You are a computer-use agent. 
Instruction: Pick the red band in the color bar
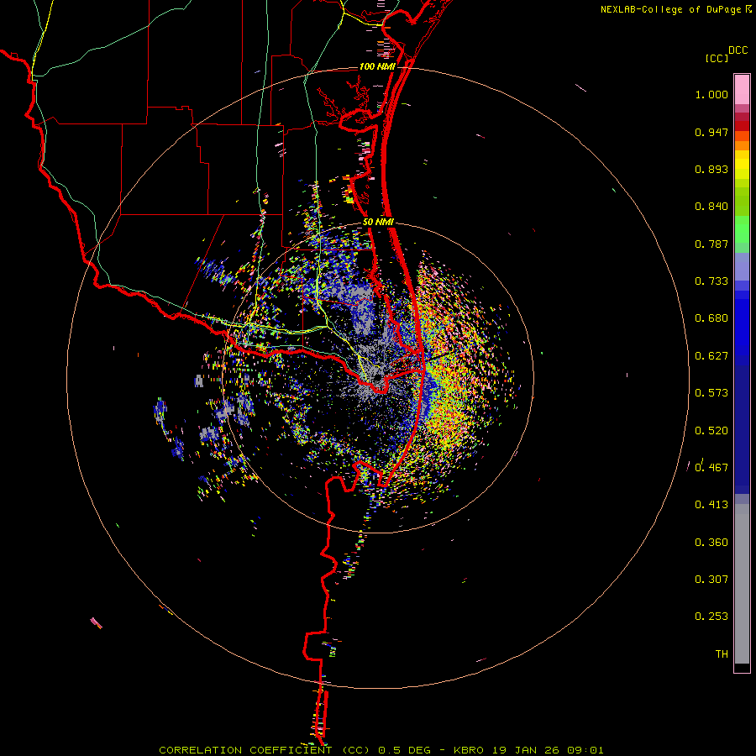(x=742, y=126)
